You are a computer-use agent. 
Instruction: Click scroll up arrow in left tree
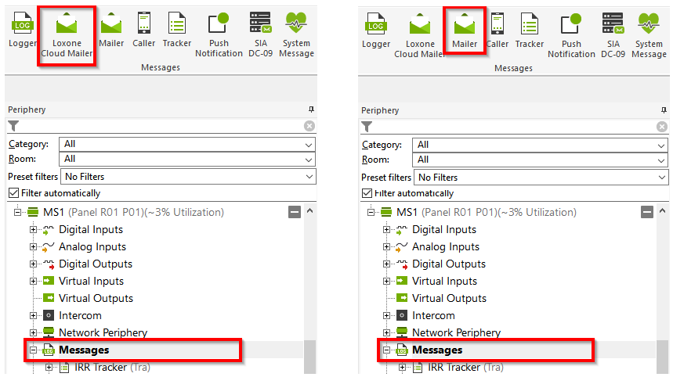tap(310, 210)
